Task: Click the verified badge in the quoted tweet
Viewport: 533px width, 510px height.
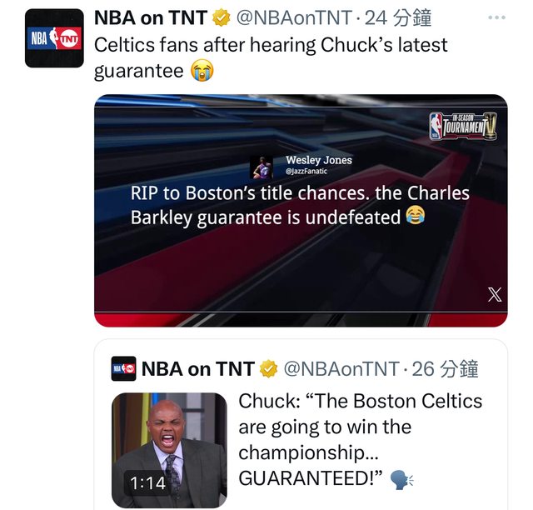Action: (270, 368)
